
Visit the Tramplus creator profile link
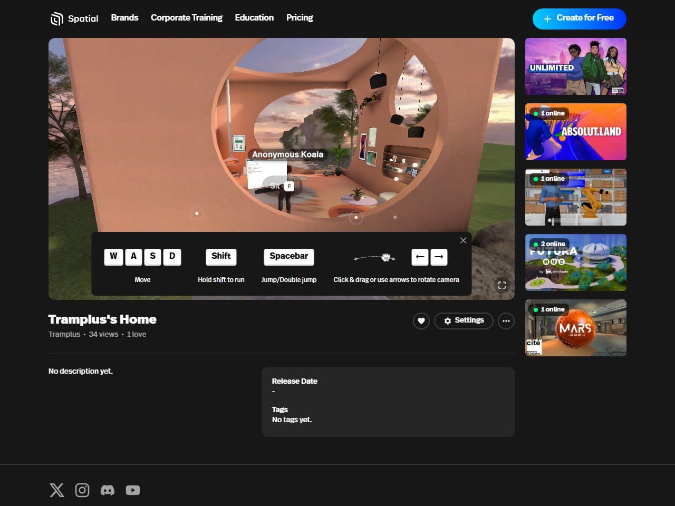tap(64, 334)
